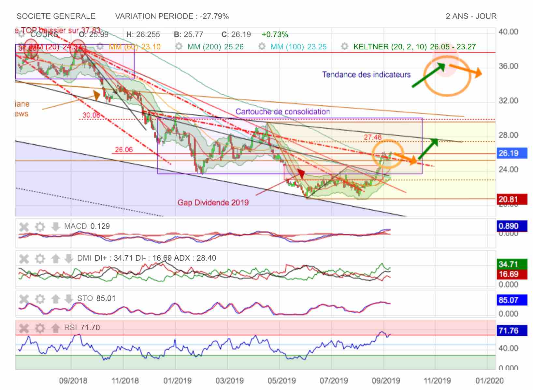Open settings gear for MM (60) average
Image resolution: width=533 pixels, height=390 pixels.
coord(100,46)
